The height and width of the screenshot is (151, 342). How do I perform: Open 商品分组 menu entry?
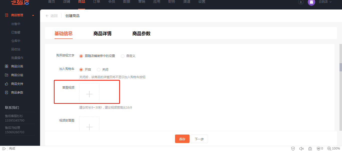tap(17, 75)
